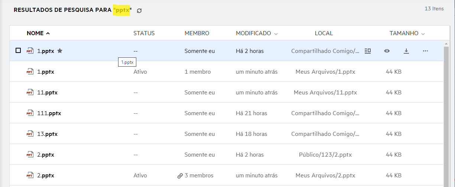Click the Status column header
The width and height of the screenshot is (455, 187).
click(144, 33)
